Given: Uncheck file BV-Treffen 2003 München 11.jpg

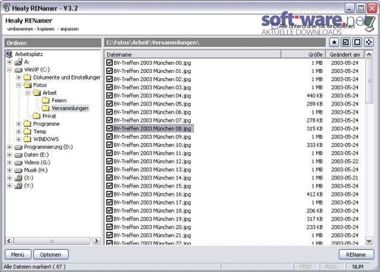Looking at the screenshot, I should coord(109,153).
